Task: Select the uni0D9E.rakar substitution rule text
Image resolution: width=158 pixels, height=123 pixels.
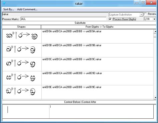Action: coord(72,87)
